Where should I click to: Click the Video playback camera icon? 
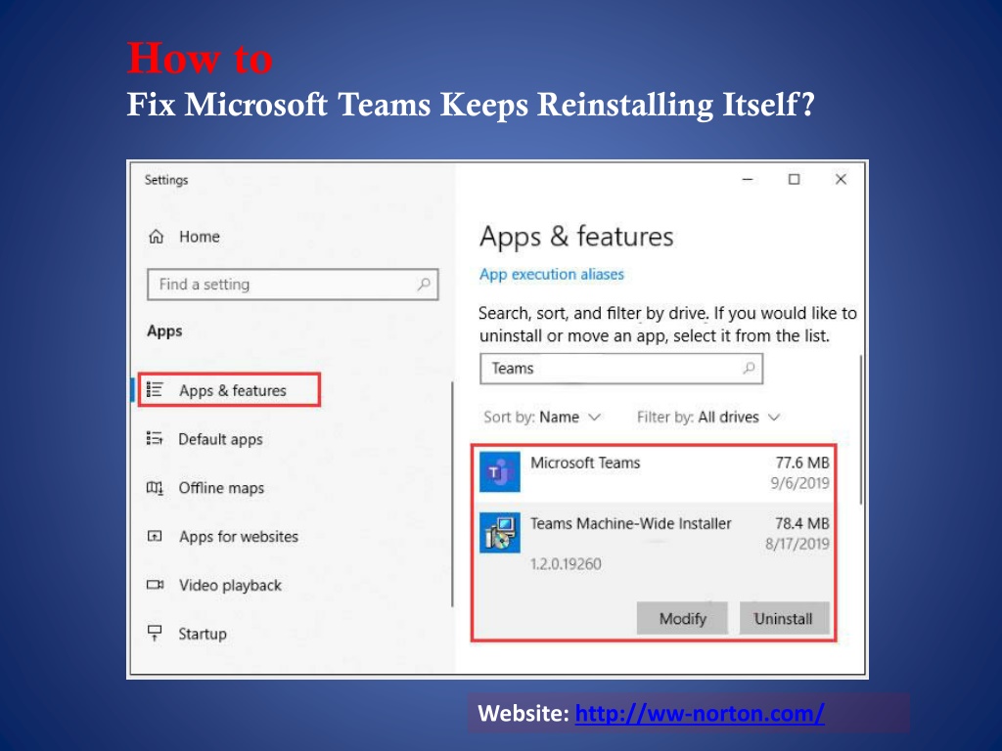click(155, 585)
